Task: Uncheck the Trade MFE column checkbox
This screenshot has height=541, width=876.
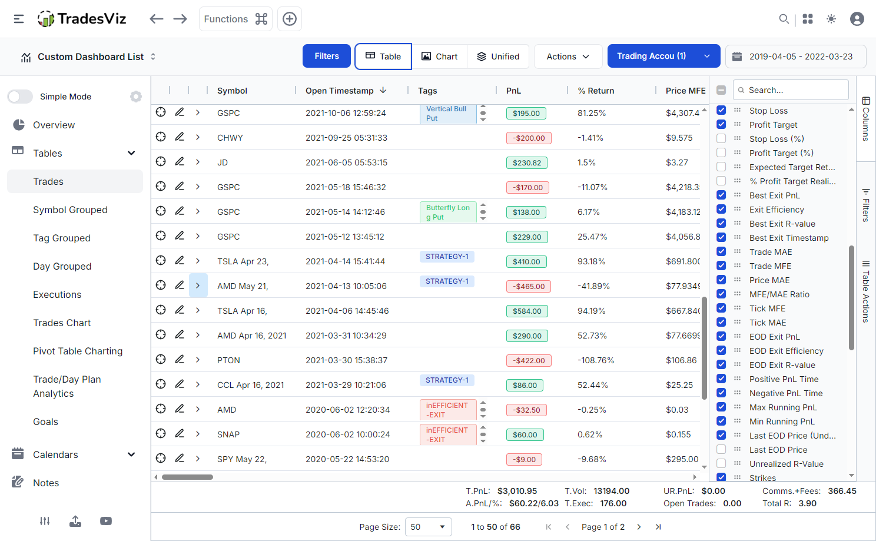Action: click(721, 265)
